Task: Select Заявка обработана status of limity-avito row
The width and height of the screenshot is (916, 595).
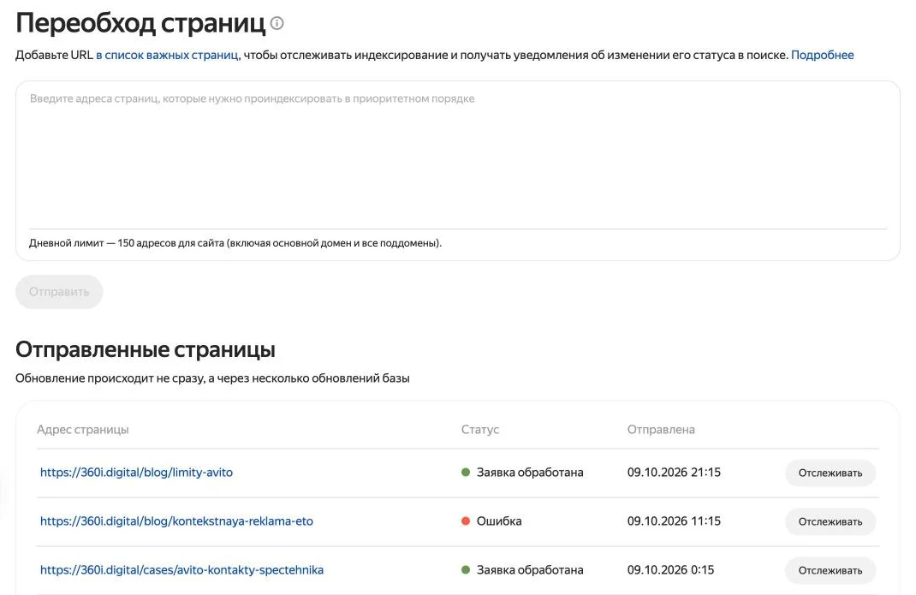Action: [x=530, y=473]
